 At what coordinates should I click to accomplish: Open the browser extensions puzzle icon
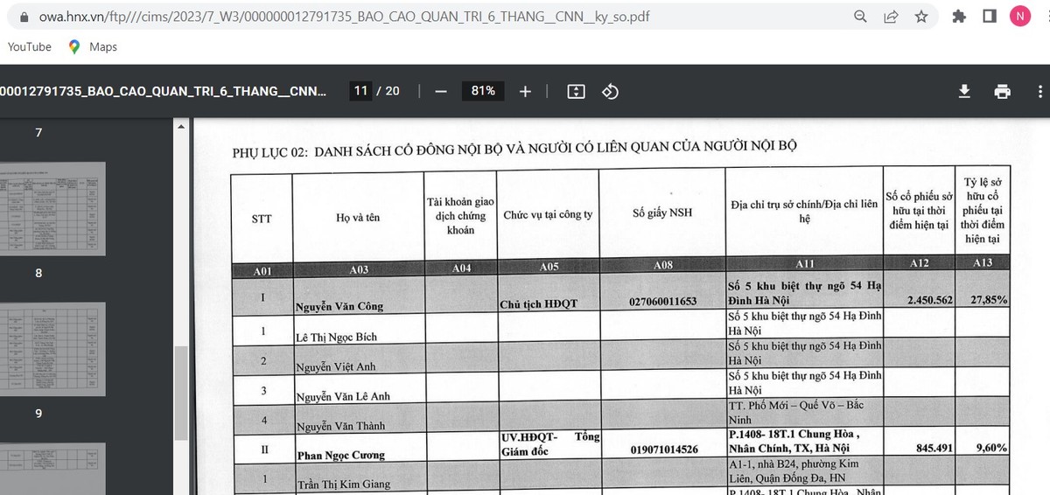(960, 17)
